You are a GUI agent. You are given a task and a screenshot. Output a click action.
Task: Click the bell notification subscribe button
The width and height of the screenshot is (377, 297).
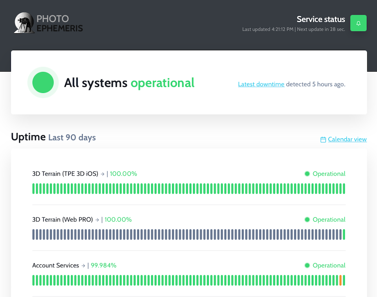click(x=358, y=23)
